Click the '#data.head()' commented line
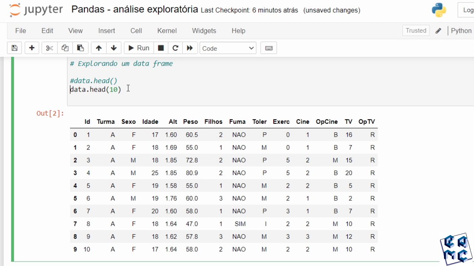The image size is (474, 266). pos(94,81)
